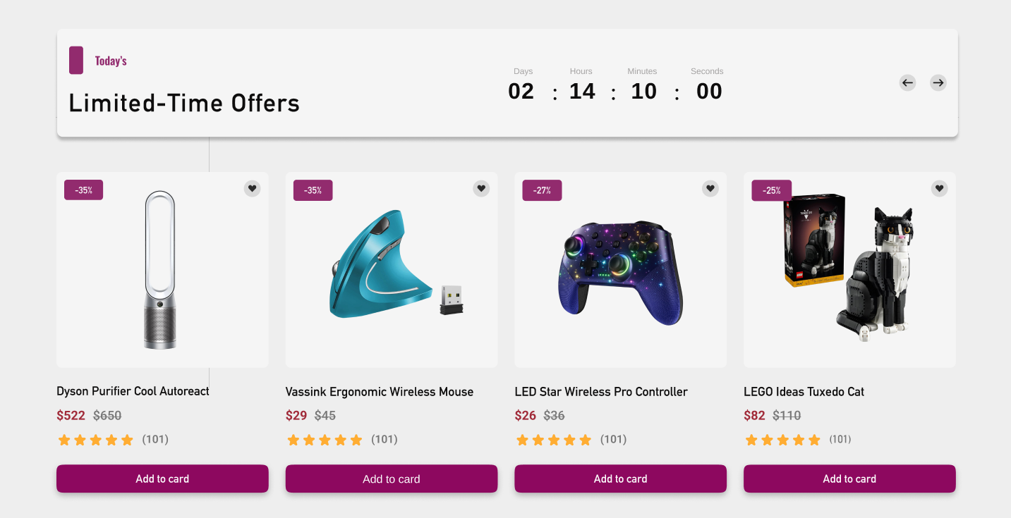
Task: Open Vassink Ergonomic Wireless Mouse product title
Action: [380, 392]
